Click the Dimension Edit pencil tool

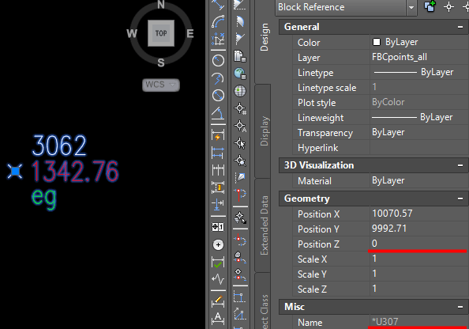coord(218,301)
